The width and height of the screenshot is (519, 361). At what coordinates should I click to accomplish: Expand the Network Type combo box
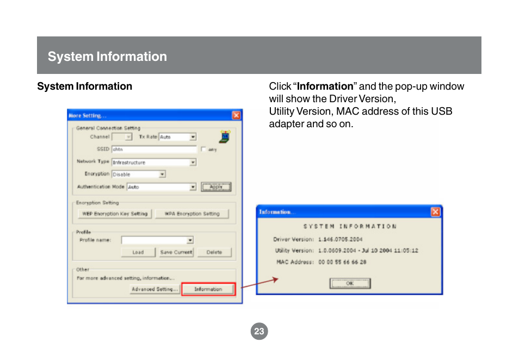[x=193, y=162]
